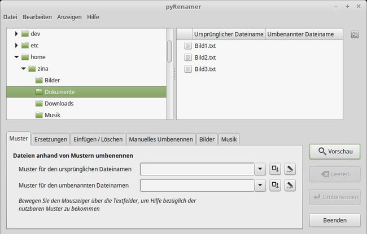
Task: Switch to the Einfügen / Löschen tab
Action: coord(98,139)
